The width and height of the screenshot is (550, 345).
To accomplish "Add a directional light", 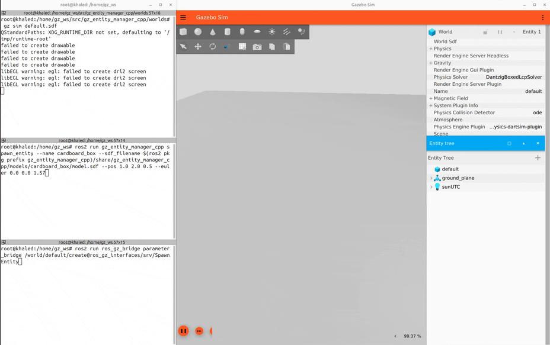I will (x=287, y=32).
